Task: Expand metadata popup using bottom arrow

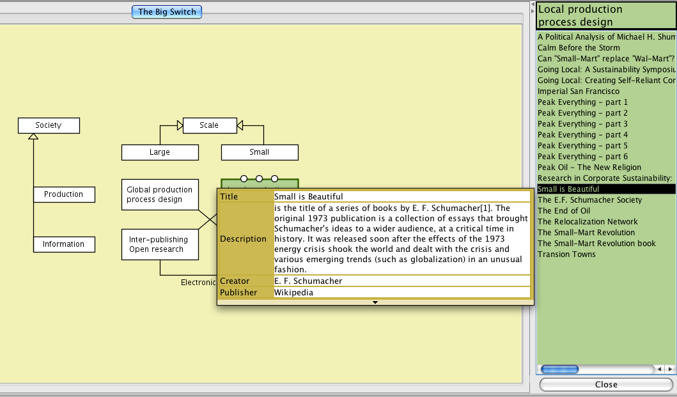Action: pos(375,302)
